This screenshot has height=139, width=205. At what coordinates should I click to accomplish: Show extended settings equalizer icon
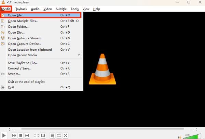pos(43,136)
